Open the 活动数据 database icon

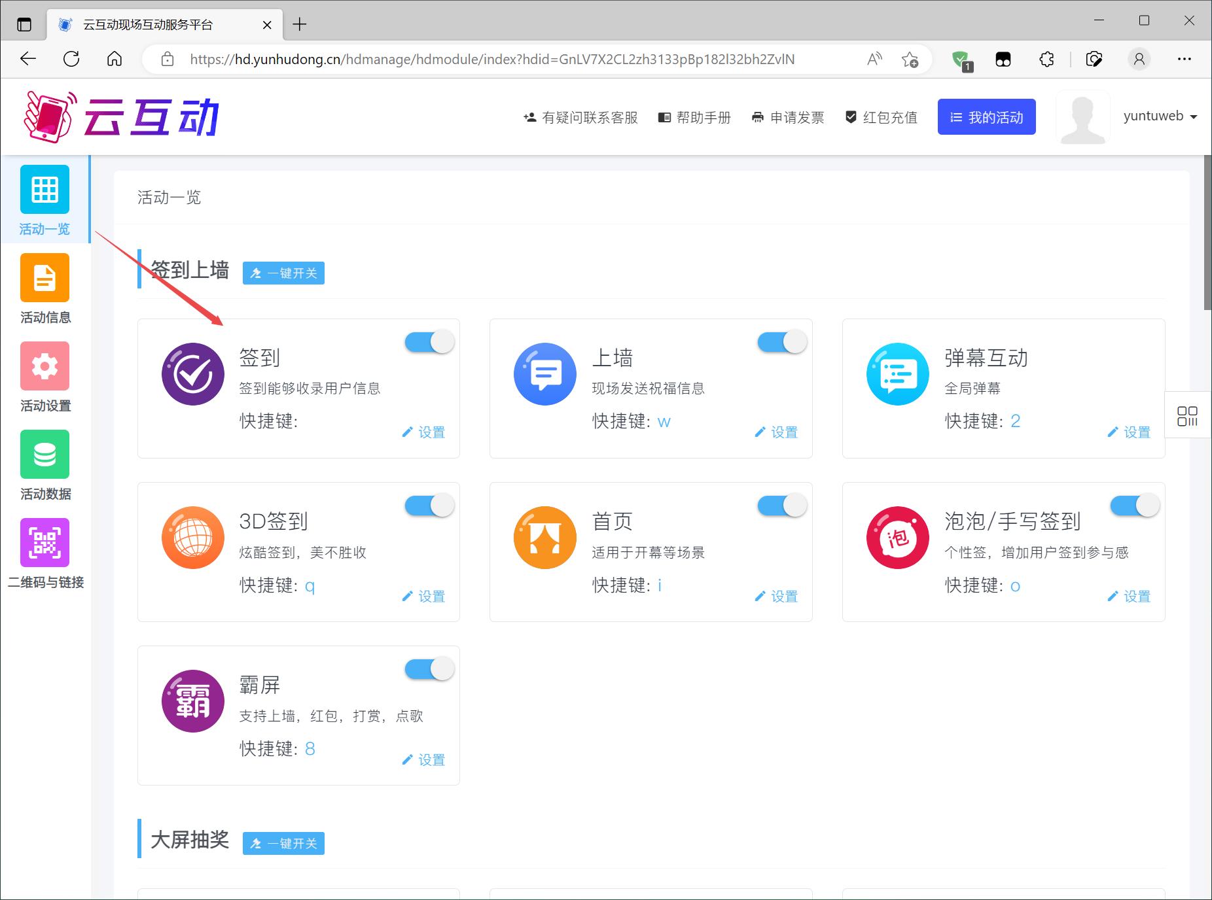(x=45, y=455)
